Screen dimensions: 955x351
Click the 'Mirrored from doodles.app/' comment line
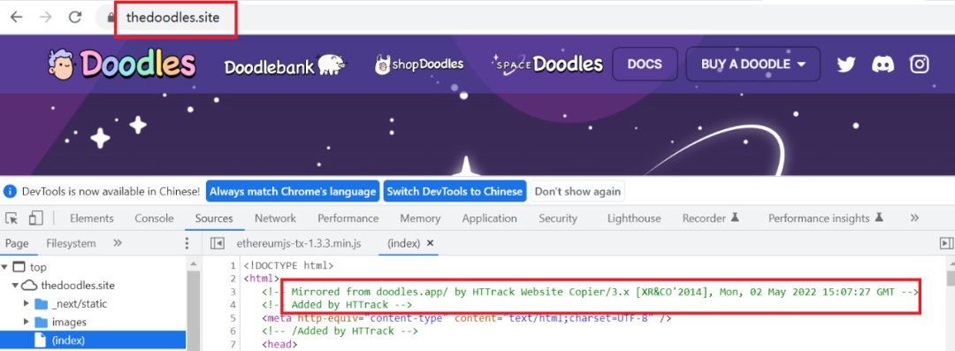point(590,291)
